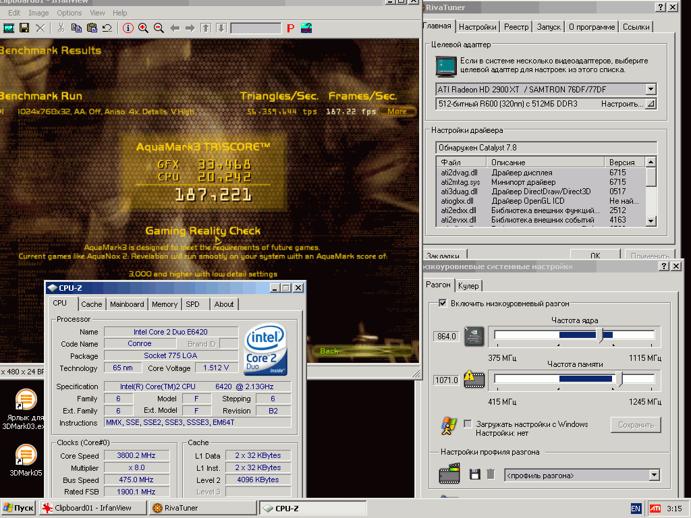Click the Настроить customize arrow button
Screen dimensions: 691x518
click(651, 104)
